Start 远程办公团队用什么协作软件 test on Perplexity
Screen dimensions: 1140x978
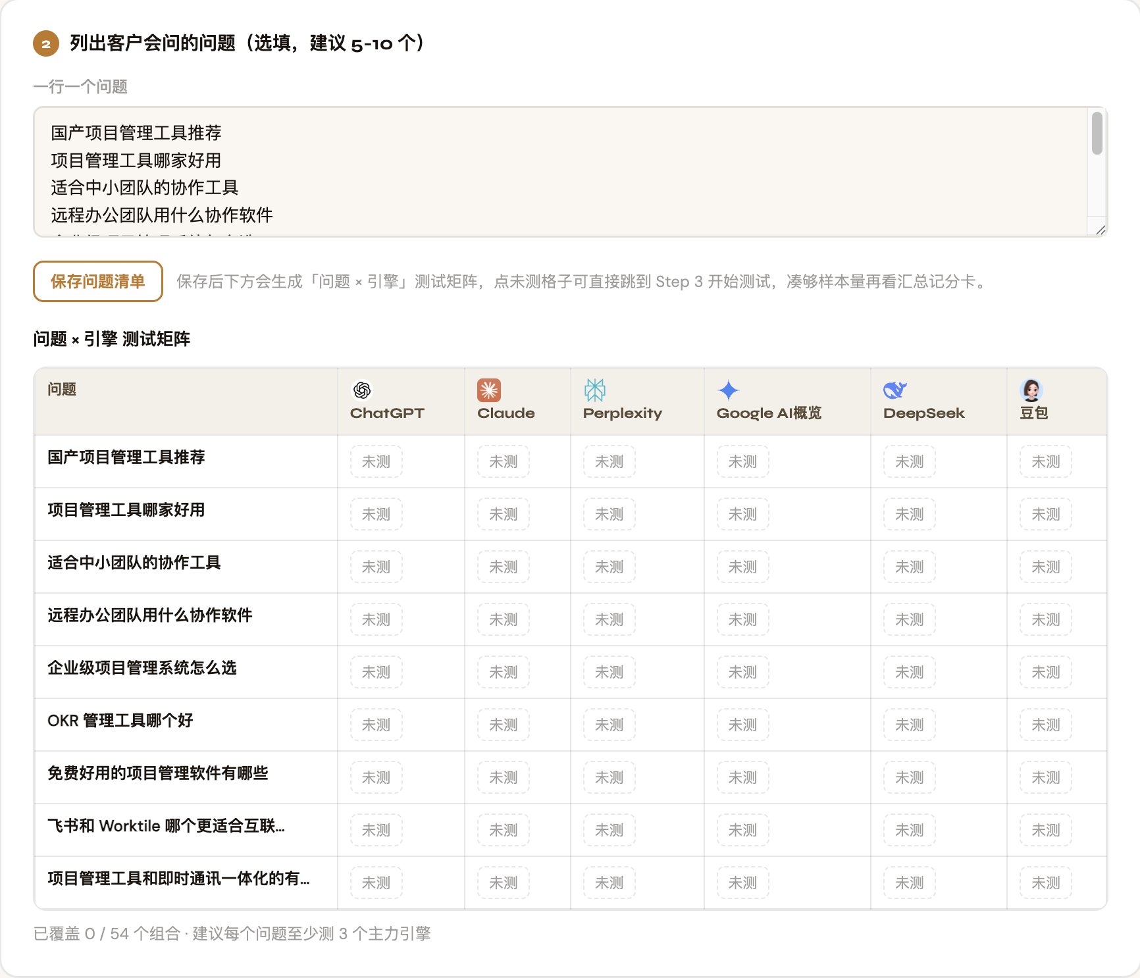[609, 619]
